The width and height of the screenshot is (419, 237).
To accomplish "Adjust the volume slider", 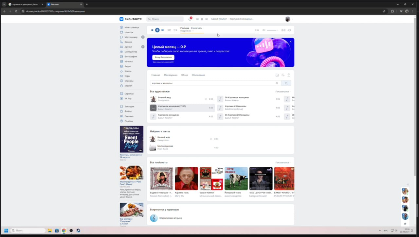I will (x=272, y=30).
